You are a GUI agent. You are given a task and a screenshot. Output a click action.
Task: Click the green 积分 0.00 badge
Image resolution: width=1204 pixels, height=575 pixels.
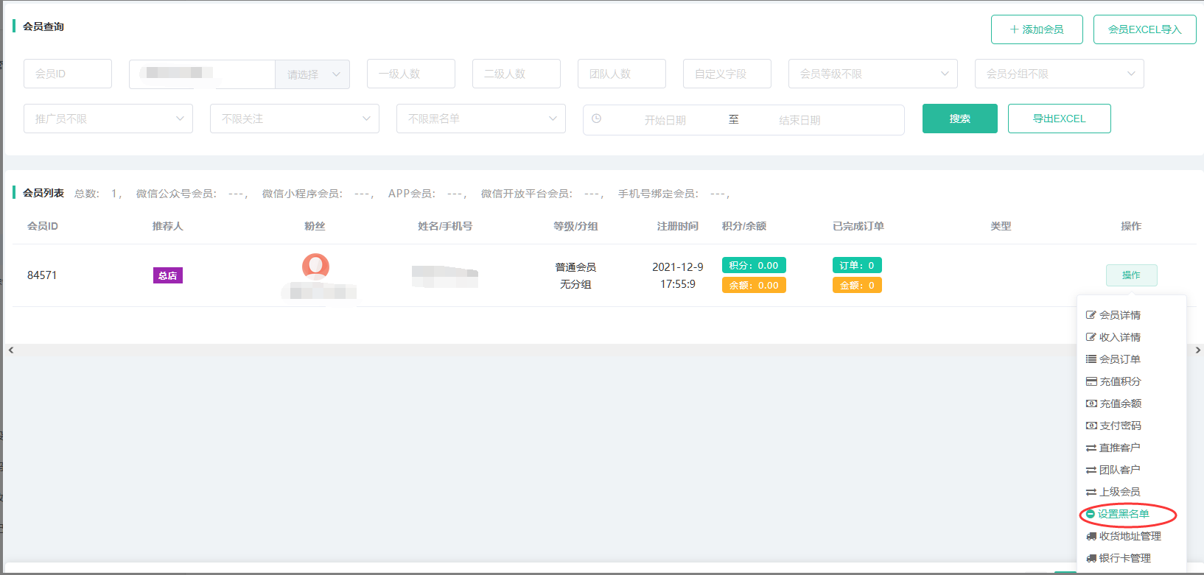753,266
